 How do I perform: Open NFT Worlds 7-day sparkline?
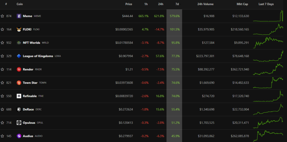(268, 43)
